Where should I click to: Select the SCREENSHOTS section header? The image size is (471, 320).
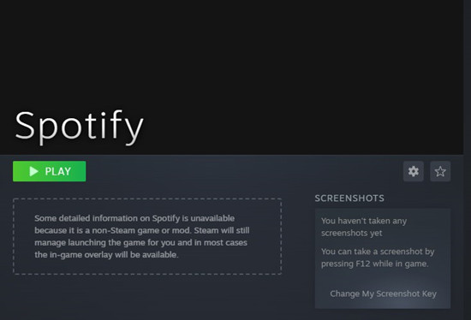pyautogui.click(x=349, y=199)
